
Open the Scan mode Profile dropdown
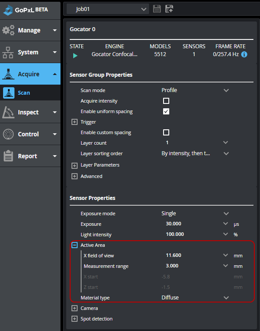[195, 90]
